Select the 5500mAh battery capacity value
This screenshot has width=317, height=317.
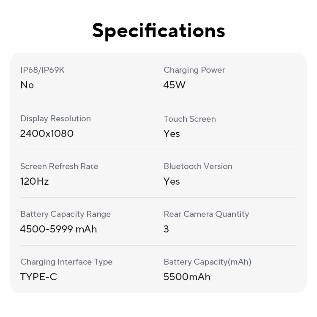187,277
